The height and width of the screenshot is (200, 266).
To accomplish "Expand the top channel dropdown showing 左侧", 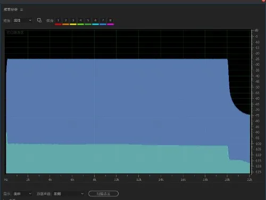I will 69,194.
